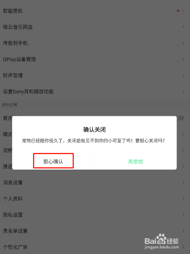Image resolution: width=190 pixels, height=254 pixels.
Task: Tap the chevron beside 个人资料
Action: (x=183, y=199)
